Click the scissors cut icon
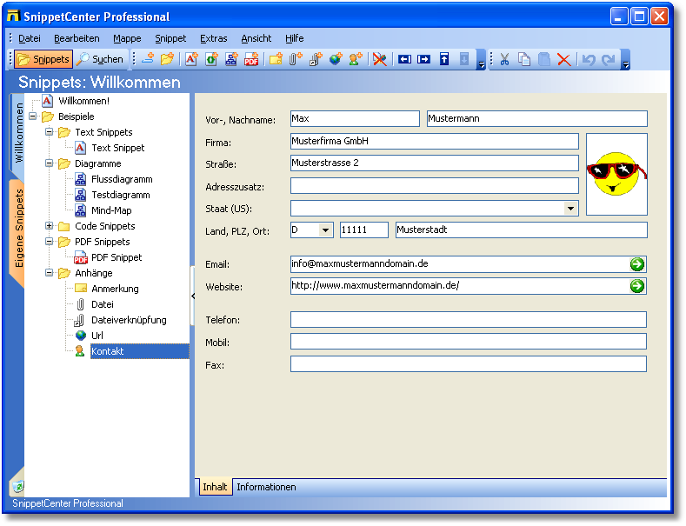 504,58
